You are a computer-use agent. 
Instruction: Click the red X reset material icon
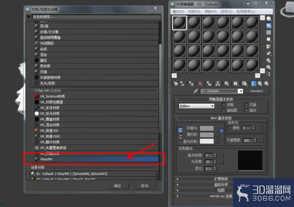pos(200,84)
